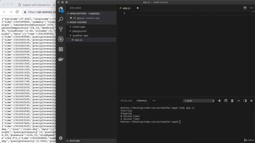Image resolution: width=255 pixels, height=143 pixels.
Task: Click the "Starting" terminal output line
Action: click(x=126, y=111)
